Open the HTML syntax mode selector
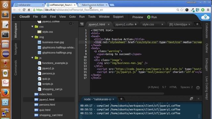Viewport: 212px width, 119px height. [173, 87]
